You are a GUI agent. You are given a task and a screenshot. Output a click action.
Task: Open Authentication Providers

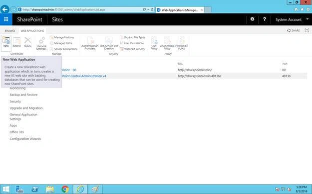coord(90,43)
